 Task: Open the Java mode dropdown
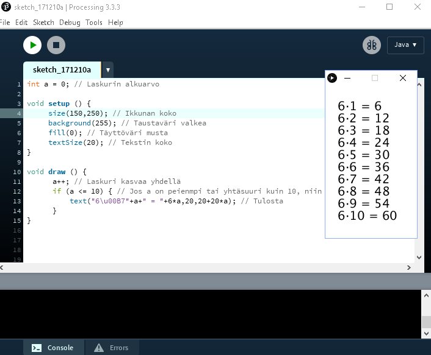(405, 45)
